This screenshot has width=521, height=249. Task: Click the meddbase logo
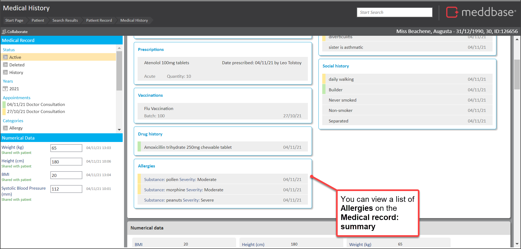coord(481,12)
